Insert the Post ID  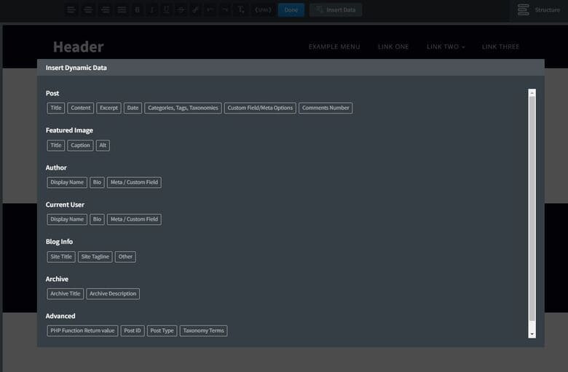[x=133, y=331]
